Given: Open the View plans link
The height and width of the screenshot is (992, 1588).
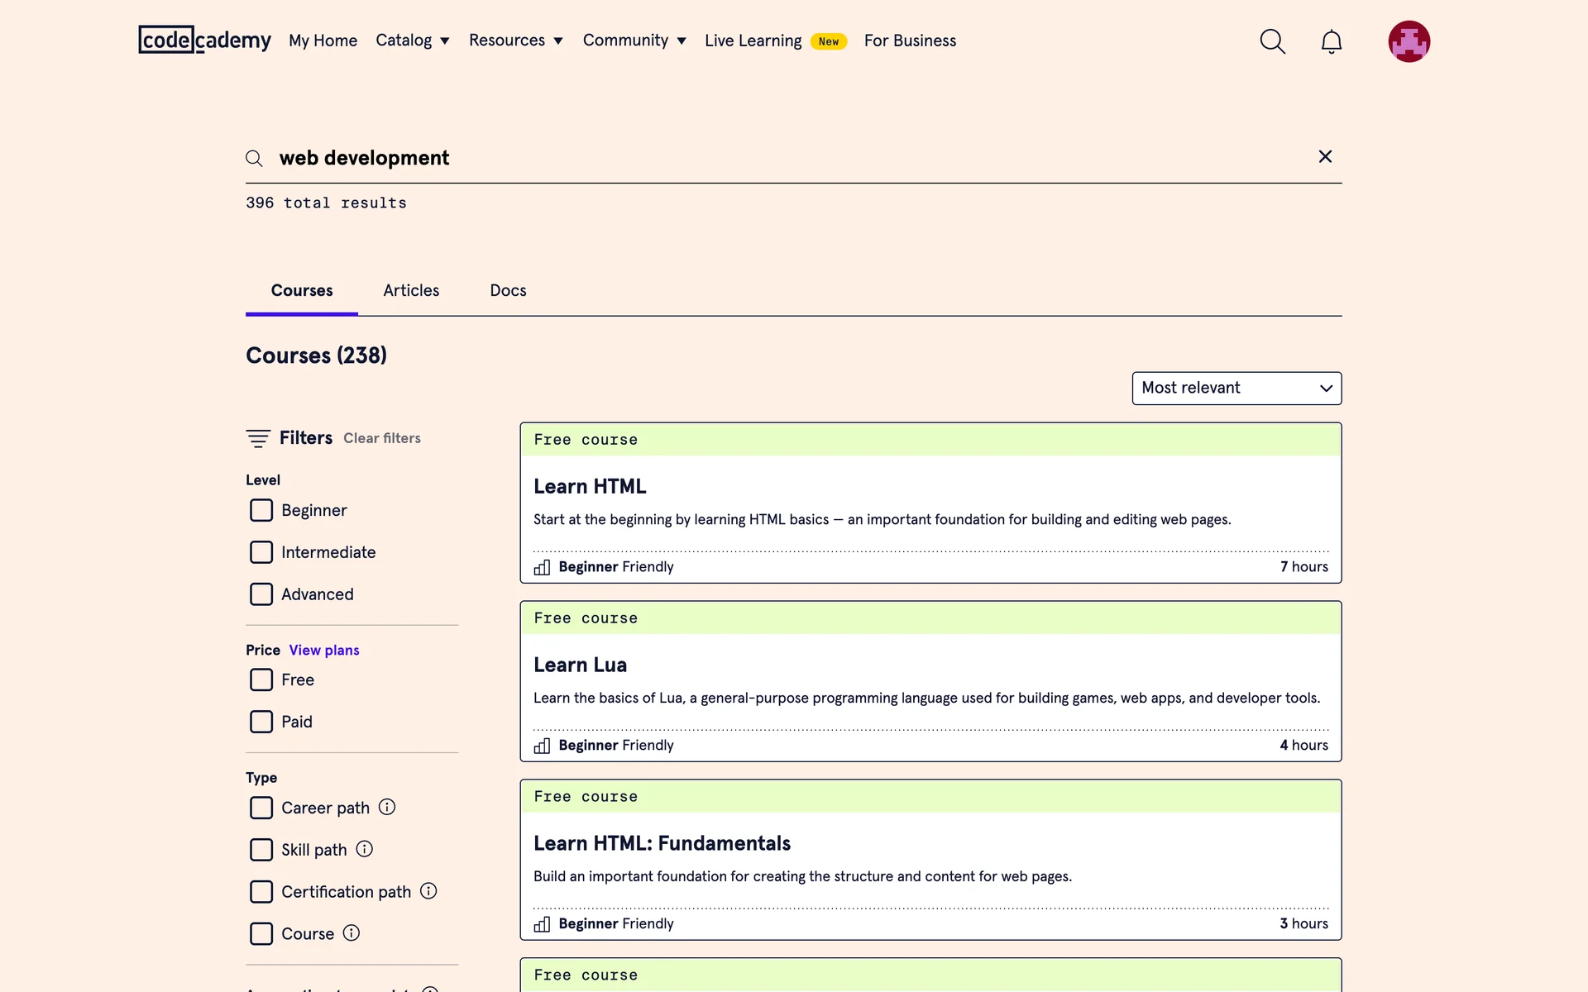Looking at the screenshot, I should coord(324,650).
